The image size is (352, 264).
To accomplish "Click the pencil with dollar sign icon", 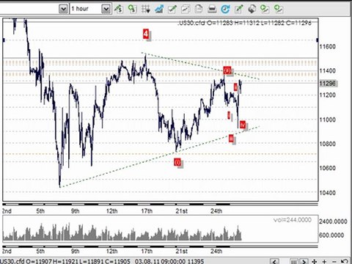I will [x=119, y=9].
